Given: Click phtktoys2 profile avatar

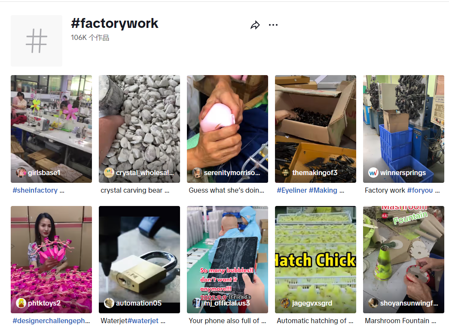Looking at the screenshot, I should tap(21, 303).
